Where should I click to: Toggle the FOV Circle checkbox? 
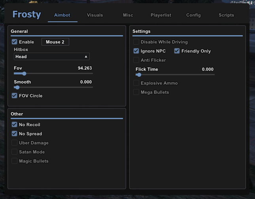pyautogui.click(x=15, y=95)
